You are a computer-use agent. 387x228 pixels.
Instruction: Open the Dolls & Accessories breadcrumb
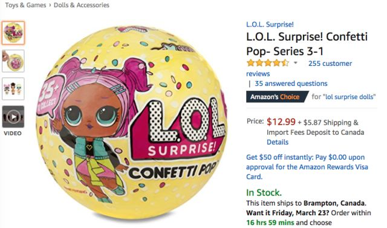pyautogui.click(x=82, y=5)
